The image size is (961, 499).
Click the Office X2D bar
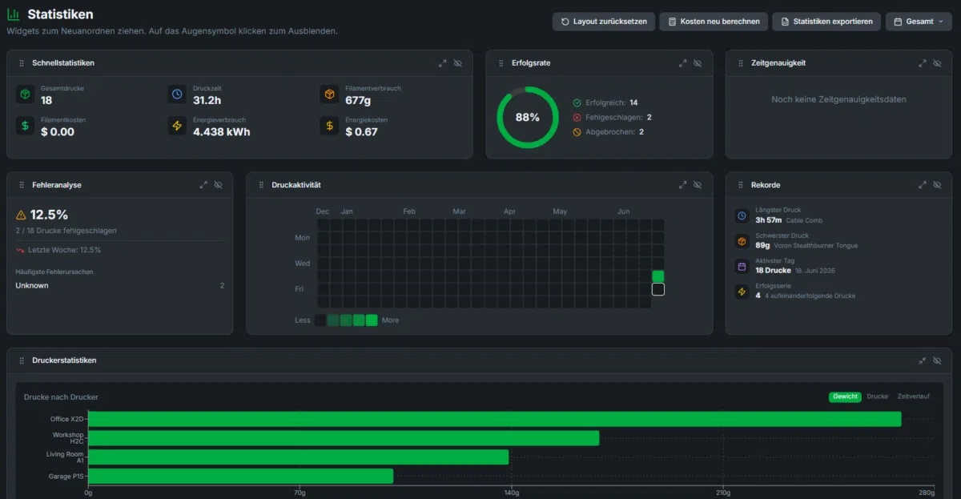pos(495,419)
